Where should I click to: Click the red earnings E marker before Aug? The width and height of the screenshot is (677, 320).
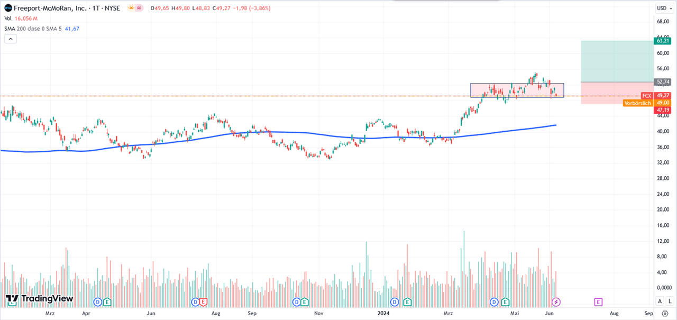tap(203, 302)
